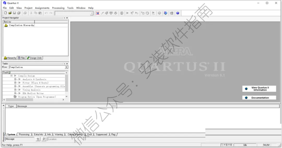Click the Print toolbar icon
This screenshot has width=282, height=148.
(25, 13)
